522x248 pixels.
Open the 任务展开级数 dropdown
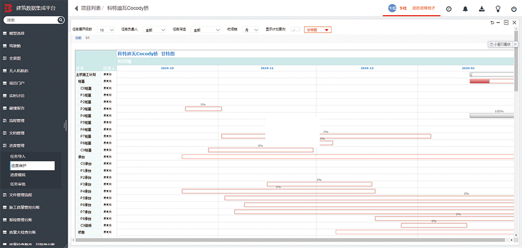tap(106, 30)
